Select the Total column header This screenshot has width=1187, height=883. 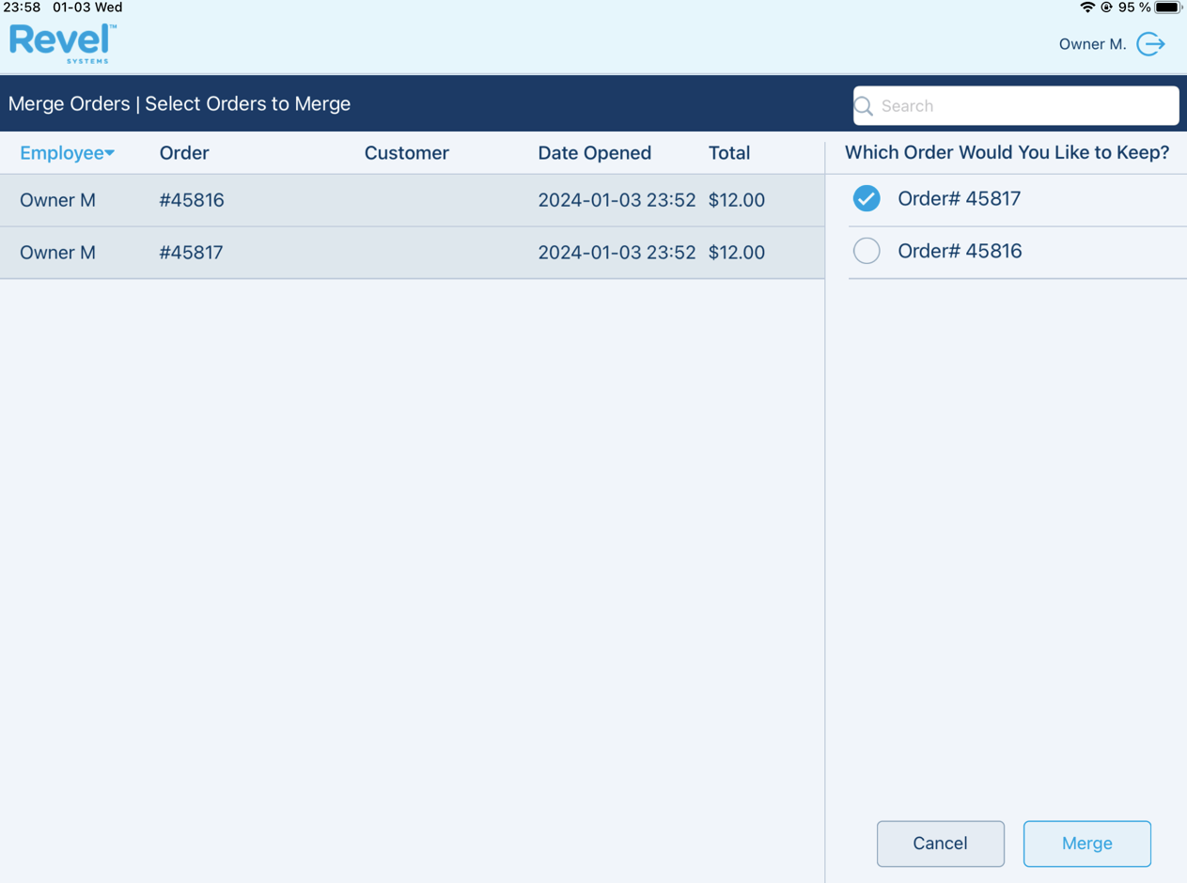[x=729, y=152]
